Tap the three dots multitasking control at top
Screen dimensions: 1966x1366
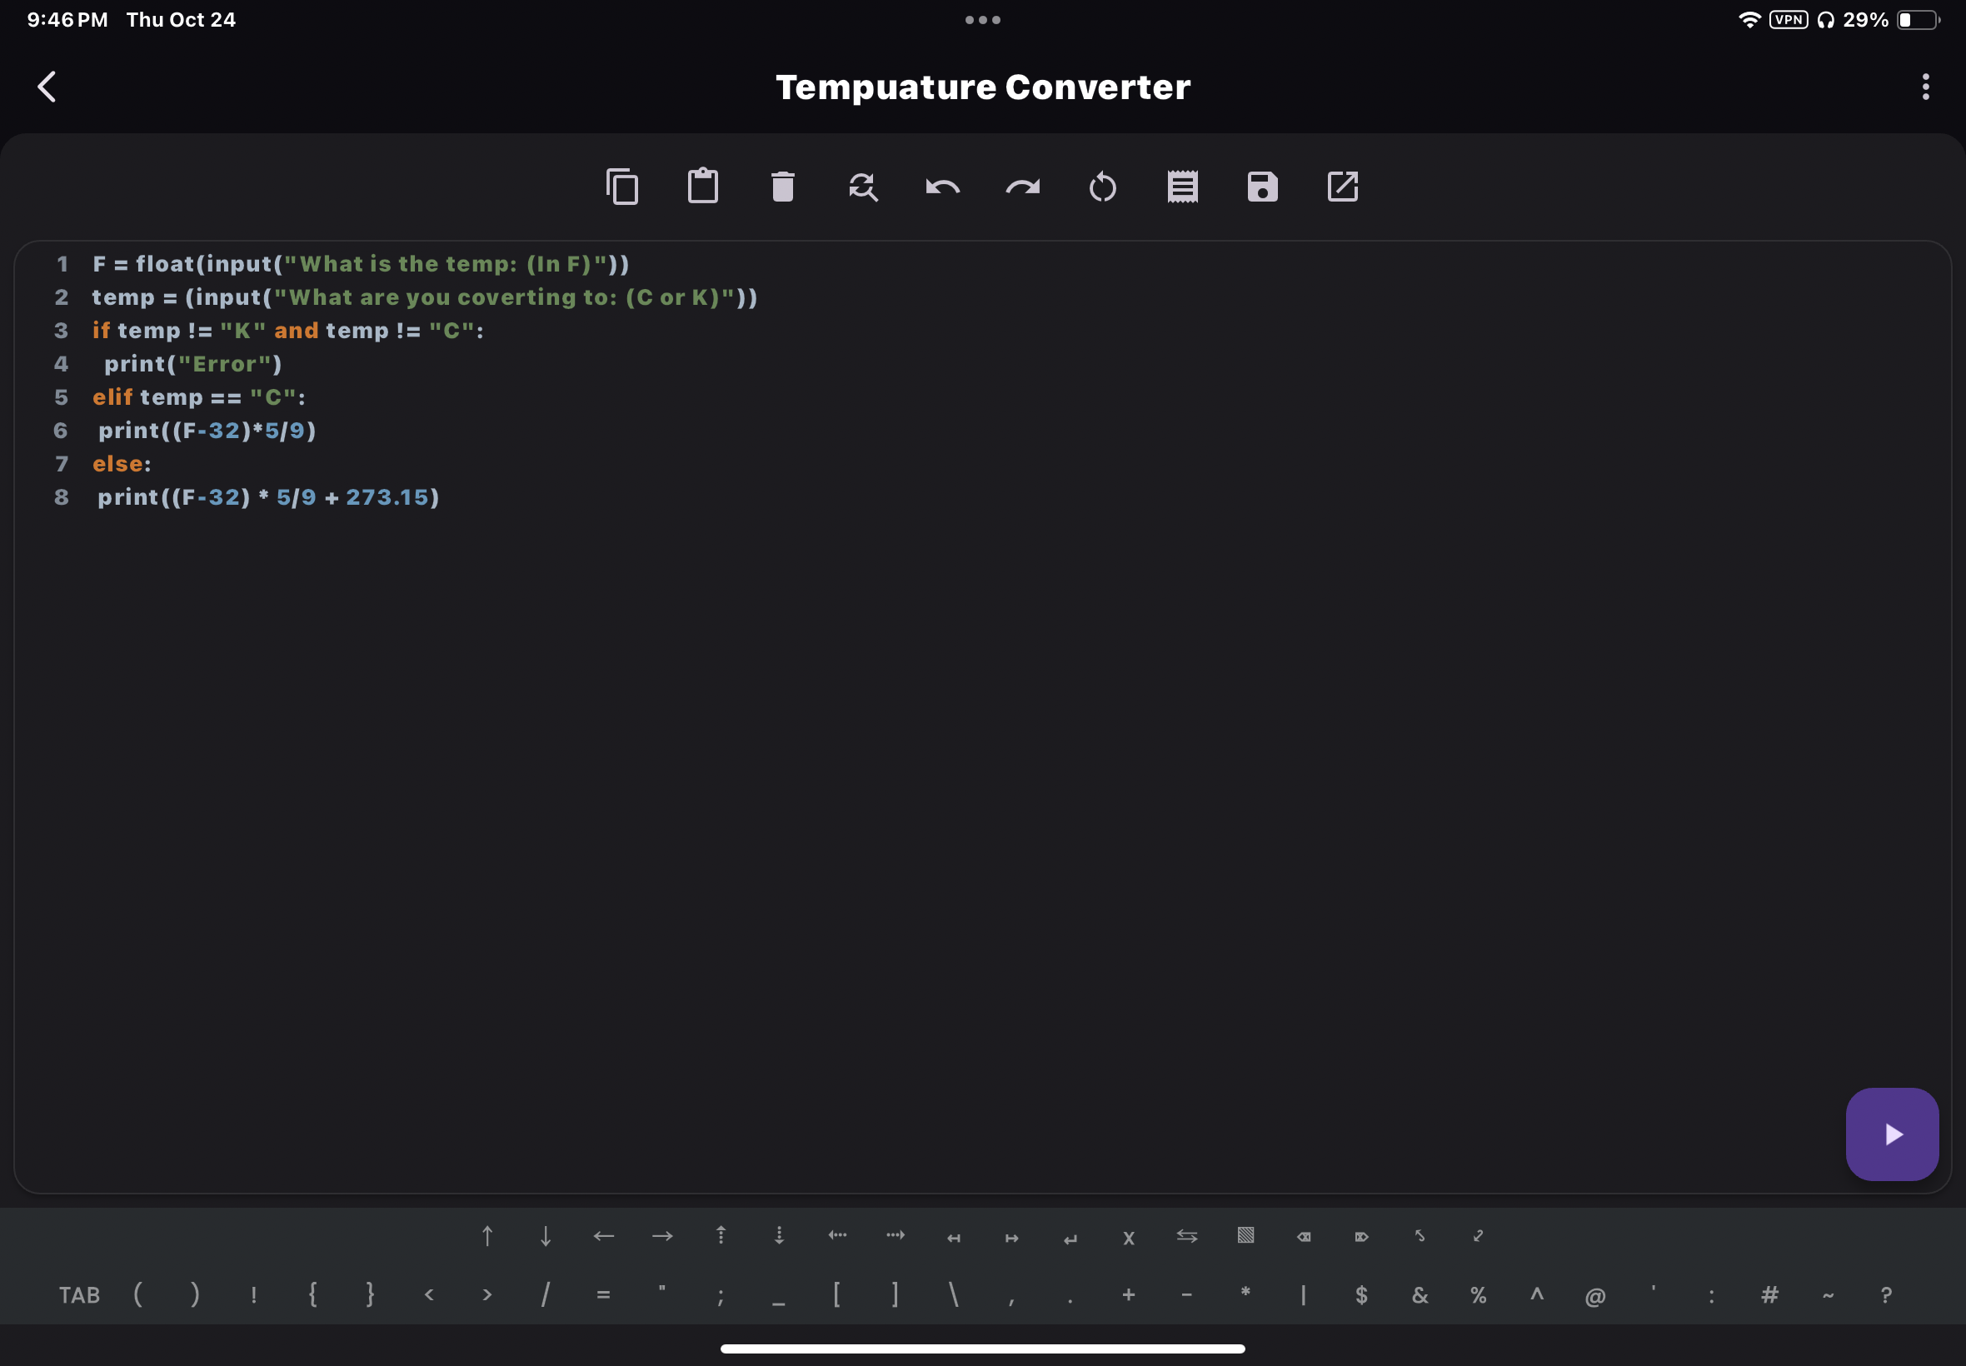982,20
